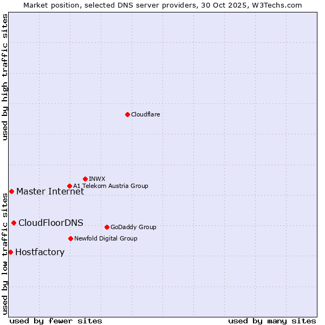Click the Master Internet red marker
325x325 pixels.
pos(11,191)
